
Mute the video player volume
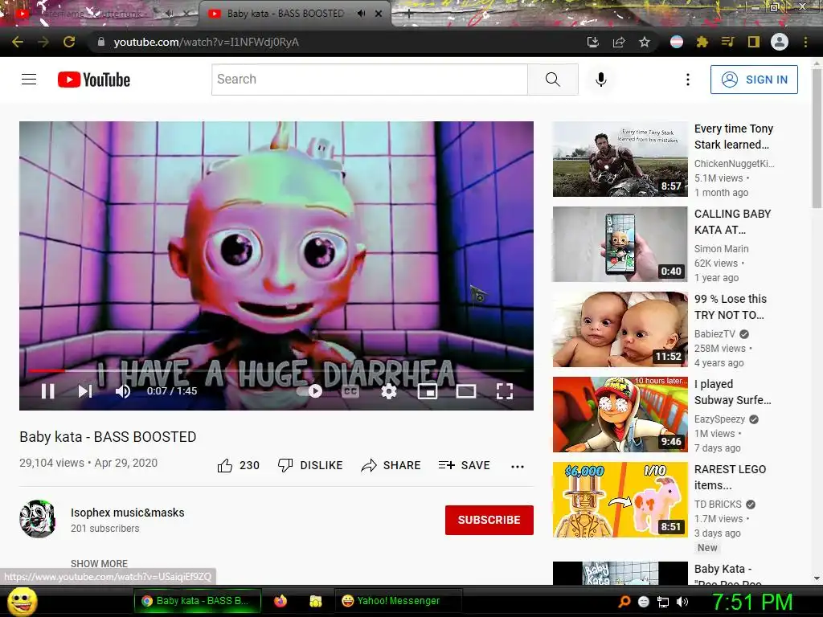123,391
